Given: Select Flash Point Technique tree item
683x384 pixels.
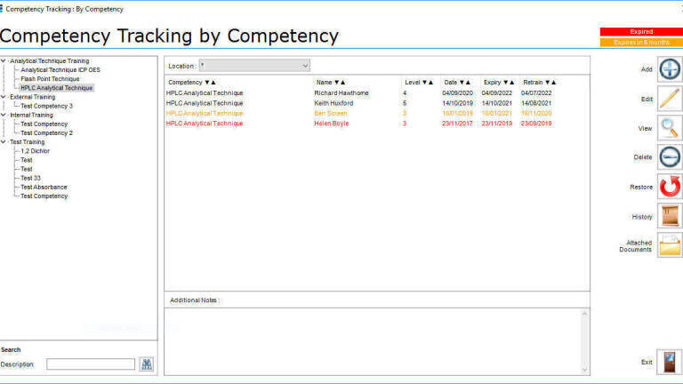Looking at the screenshot, I should click(x=50, y=79).
